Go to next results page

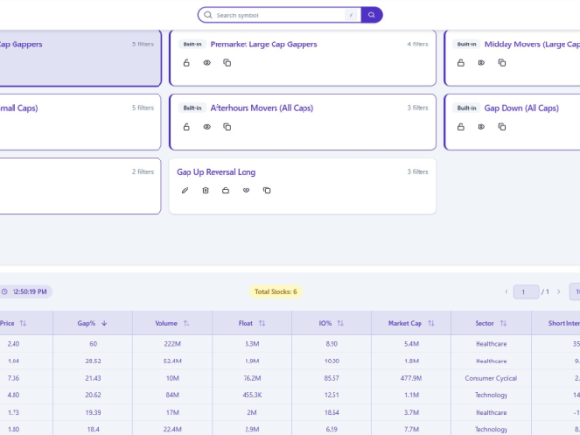558,291
